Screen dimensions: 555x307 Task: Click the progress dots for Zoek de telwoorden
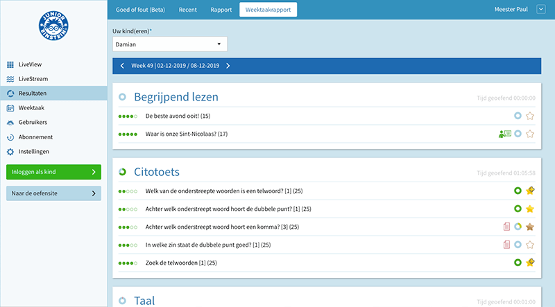pyautogui.click(x=128, y=263)
